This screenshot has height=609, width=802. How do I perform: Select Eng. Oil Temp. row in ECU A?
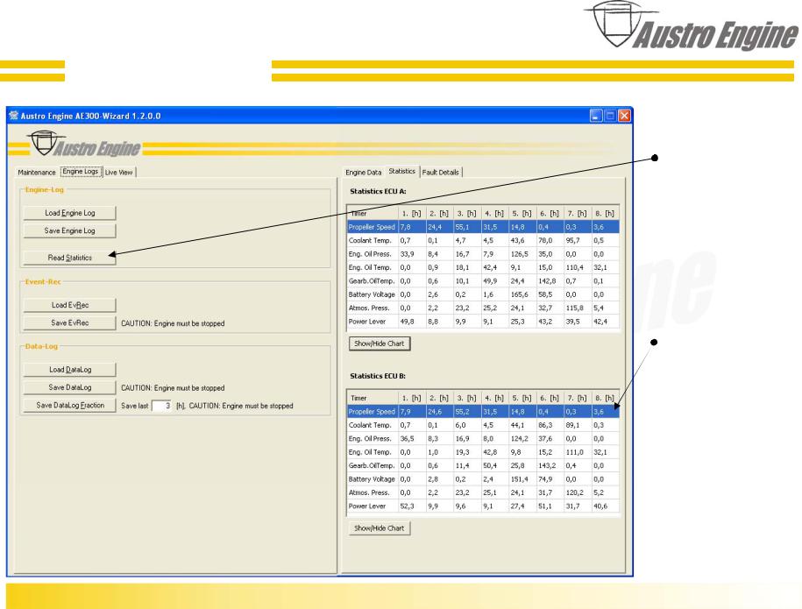coord(483,267)
